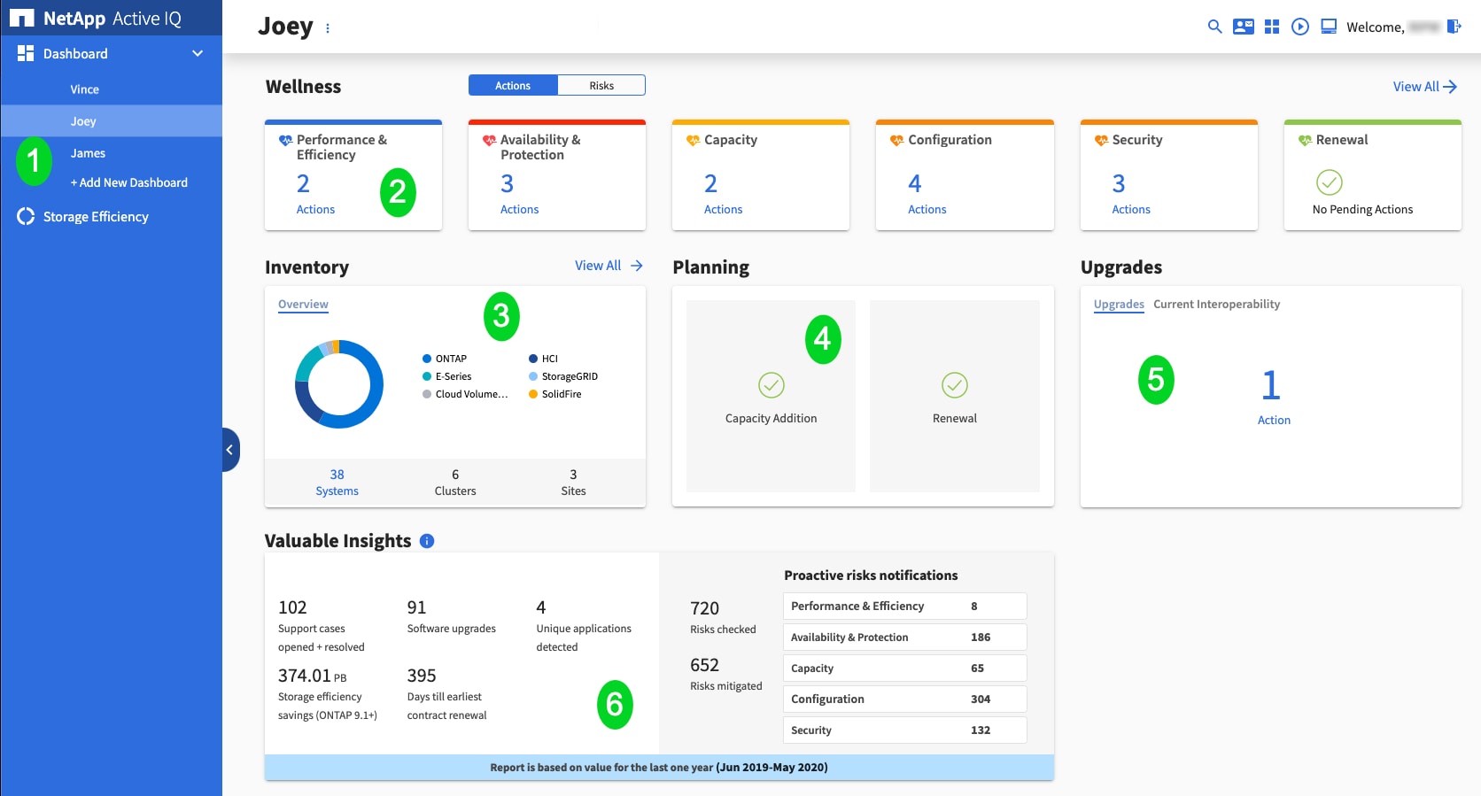Click the NetApp logo icon
Screen dimensions: 1481x796
click(x=21, y=18)
